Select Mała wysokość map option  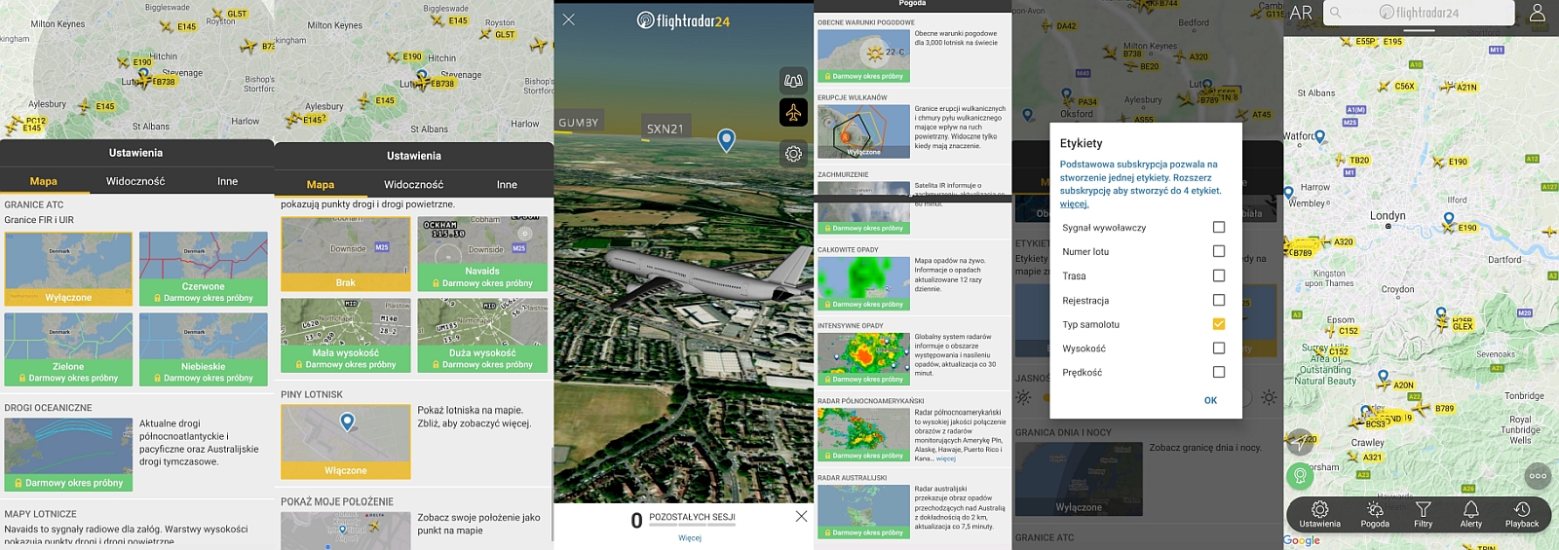345,335
